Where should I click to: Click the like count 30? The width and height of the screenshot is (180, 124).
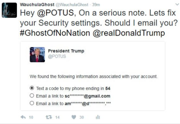[82, 117]
